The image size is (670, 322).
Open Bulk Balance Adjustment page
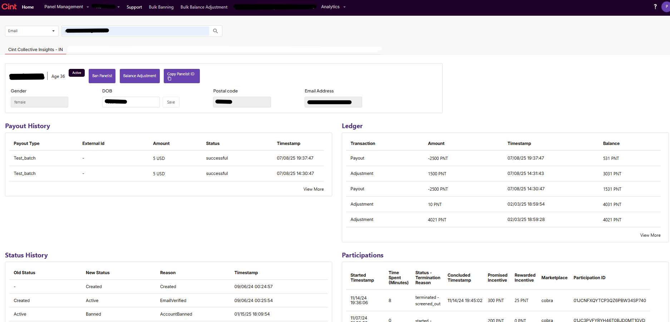[x=204, y=7]
